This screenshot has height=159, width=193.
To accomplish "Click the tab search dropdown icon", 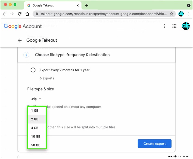I will (x=189, y=5).
